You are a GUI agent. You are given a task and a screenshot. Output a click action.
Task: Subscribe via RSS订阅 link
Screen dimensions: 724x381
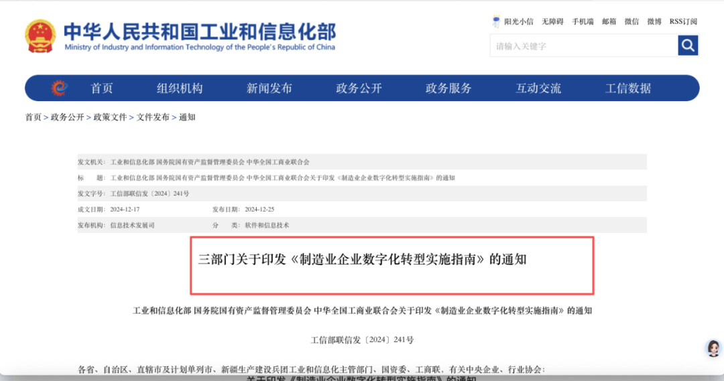[x=683, y=21]
